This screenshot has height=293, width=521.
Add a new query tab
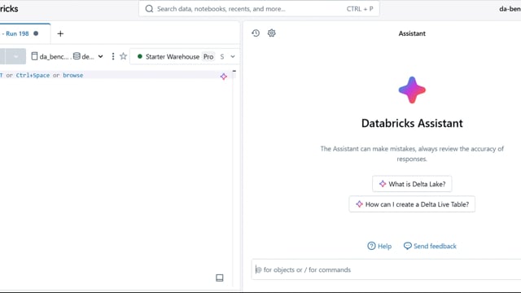[60, 33]
